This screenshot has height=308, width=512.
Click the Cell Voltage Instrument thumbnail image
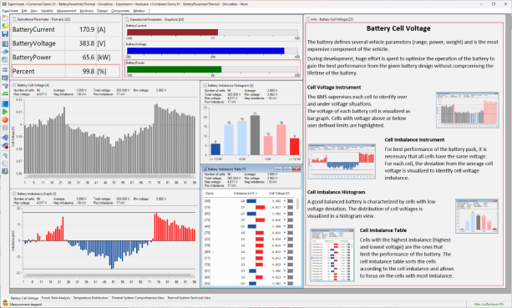[x=467, y=110]
